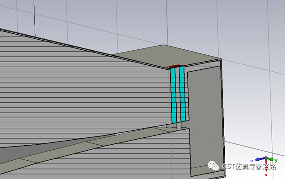Select the blue z-axis arrow
Viewport: 285px width, 179px height.
260,159
